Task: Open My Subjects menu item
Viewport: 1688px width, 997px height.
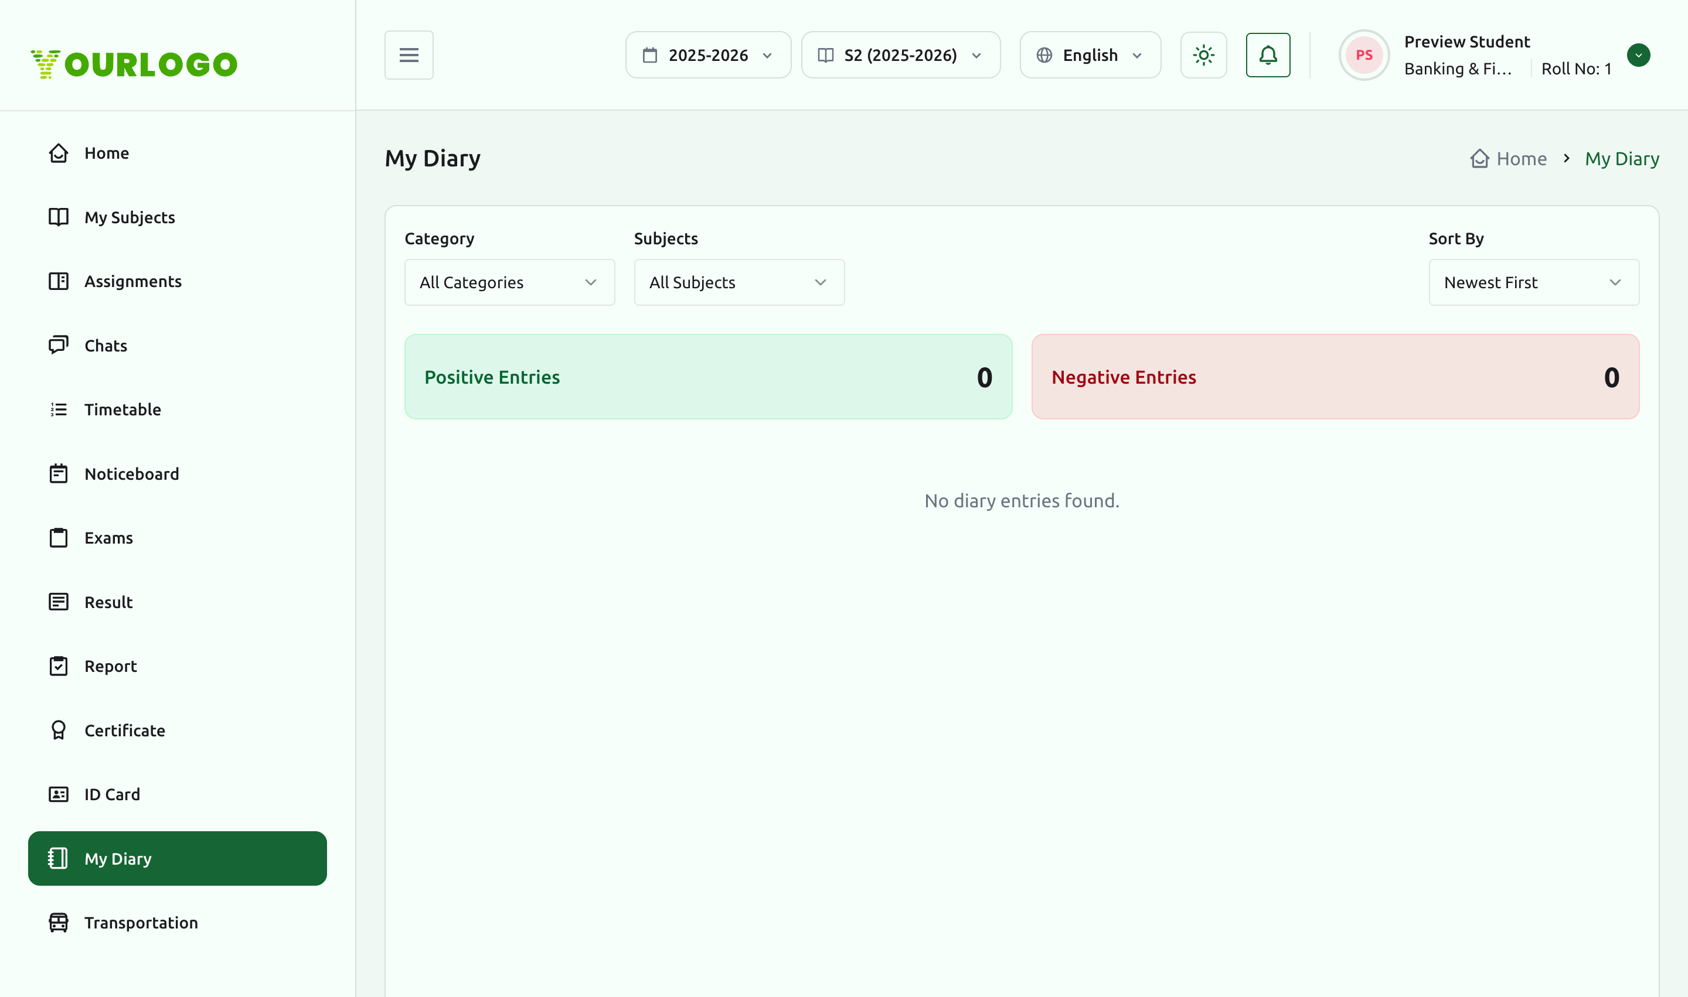Action: pos(178,217)
